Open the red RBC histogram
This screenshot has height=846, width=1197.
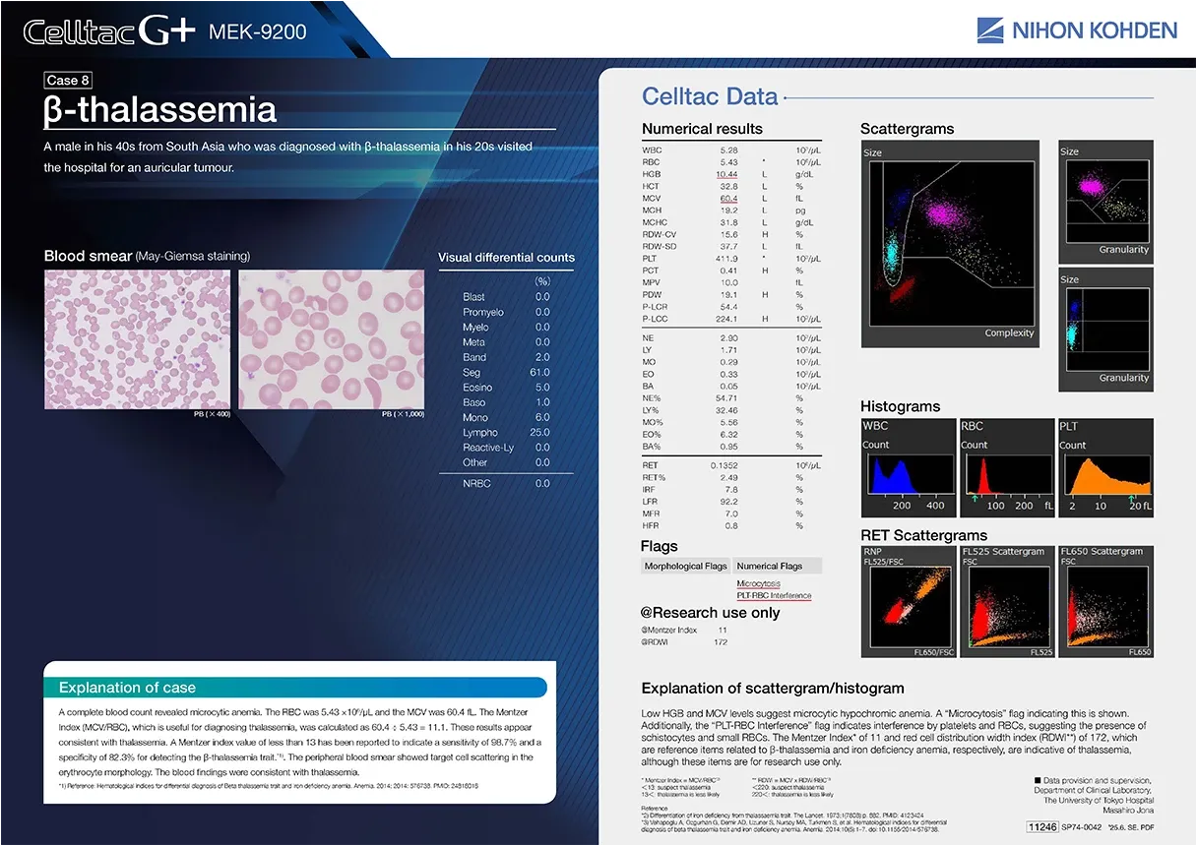(1007, 468)
